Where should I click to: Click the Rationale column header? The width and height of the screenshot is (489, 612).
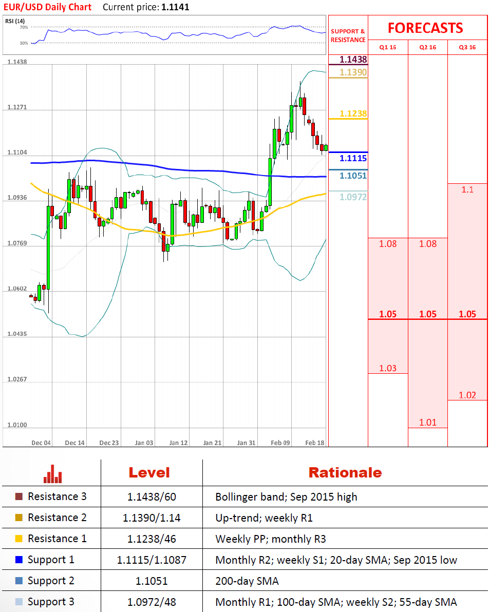345,473
